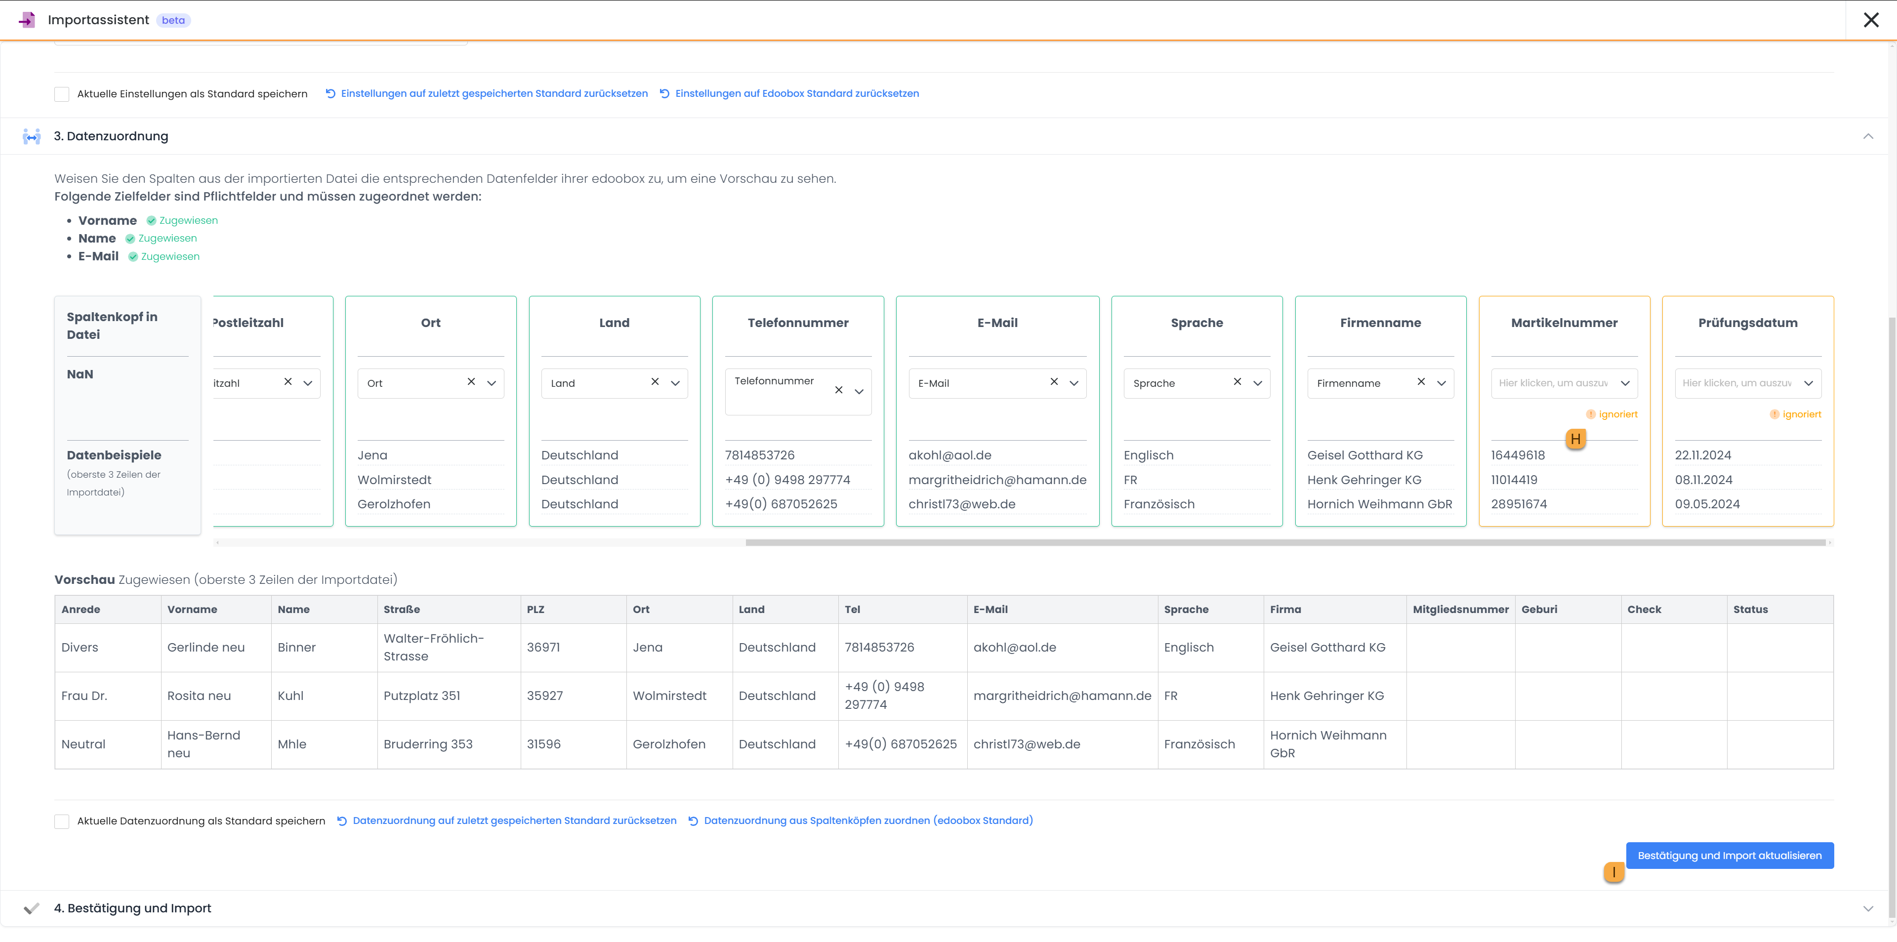Viewport: 1897px width, 942px height.
Task: Click the horizontal column scrollbar
Action: (x=1284, y=543)
